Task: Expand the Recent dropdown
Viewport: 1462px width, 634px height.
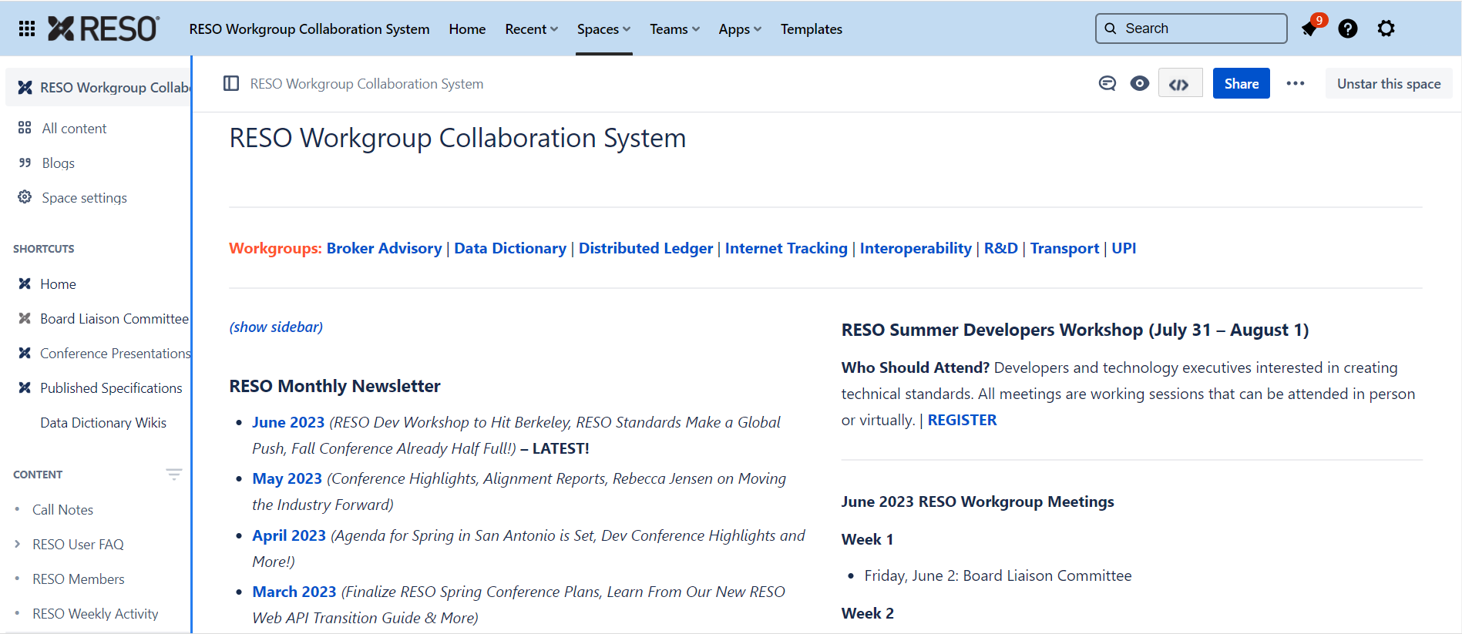Action: click(531, 29)
